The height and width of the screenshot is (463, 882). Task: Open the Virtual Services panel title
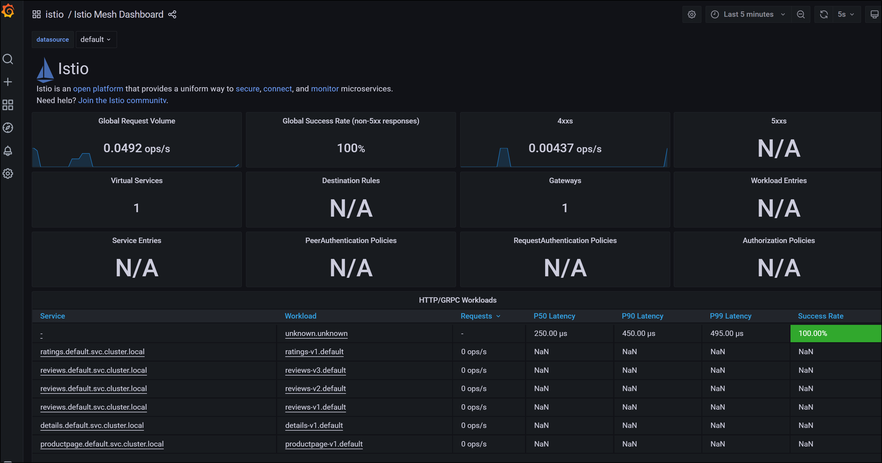136,180
